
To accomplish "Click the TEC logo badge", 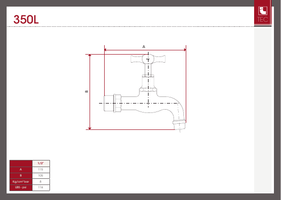I will tap(263, 13).
